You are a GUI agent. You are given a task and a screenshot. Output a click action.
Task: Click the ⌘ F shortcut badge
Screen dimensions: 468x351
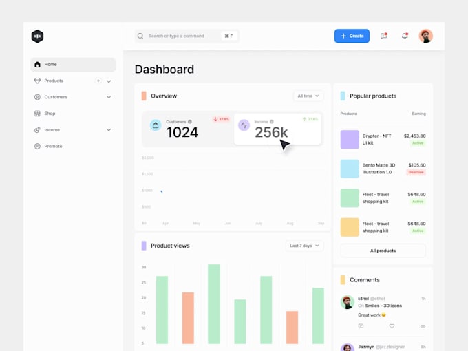[229, 36]
